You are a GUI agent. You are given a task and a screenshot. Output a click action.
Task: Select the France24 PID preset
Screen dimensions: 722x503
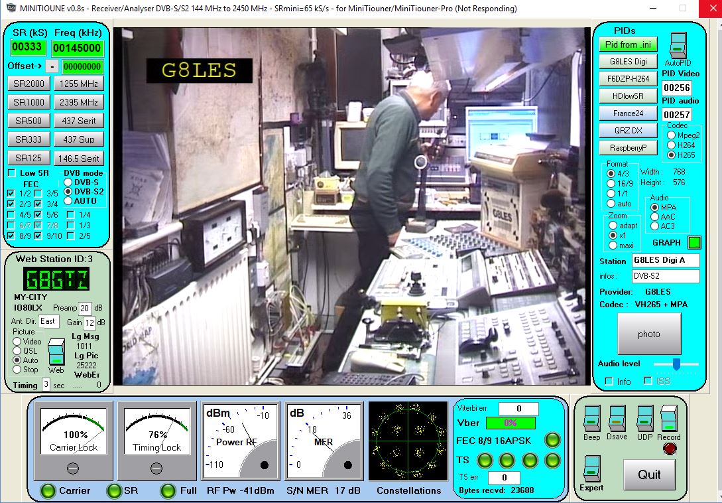click(x=627, y=113)
